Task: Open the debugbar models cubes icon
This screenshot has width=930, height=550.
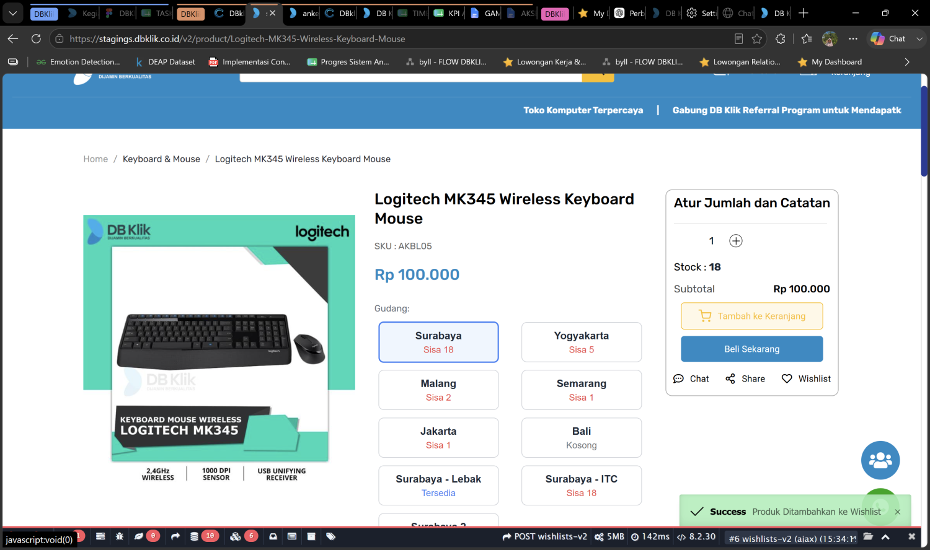Action: click(x=235, y=536)
